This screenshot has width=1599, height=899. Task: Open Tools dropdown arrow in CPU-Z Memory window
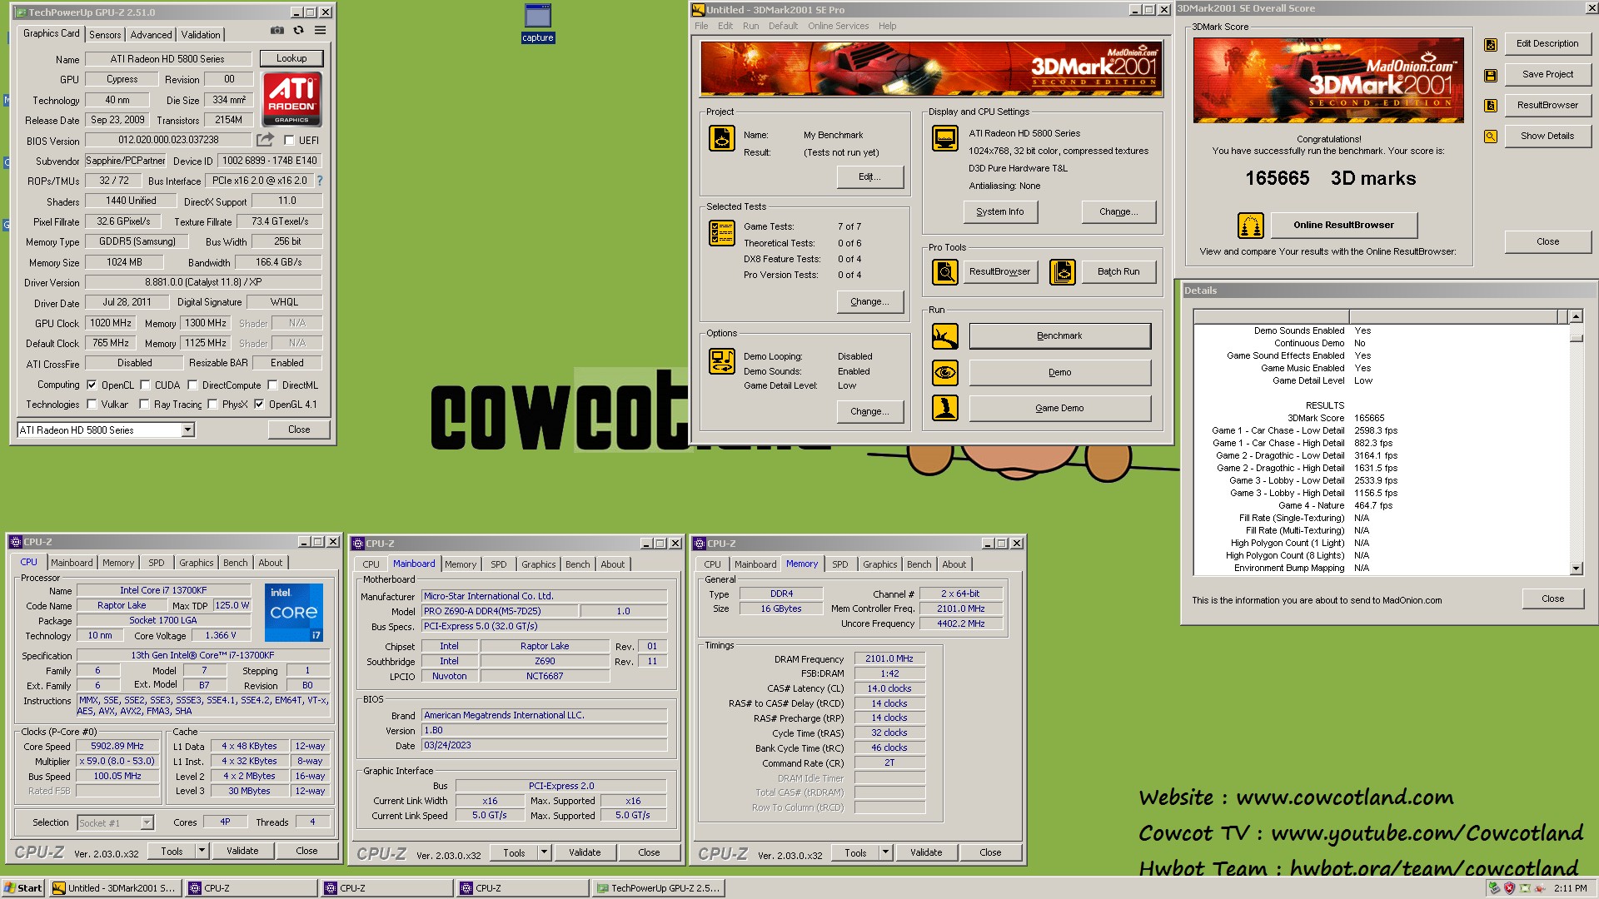[x=885, y=852]
